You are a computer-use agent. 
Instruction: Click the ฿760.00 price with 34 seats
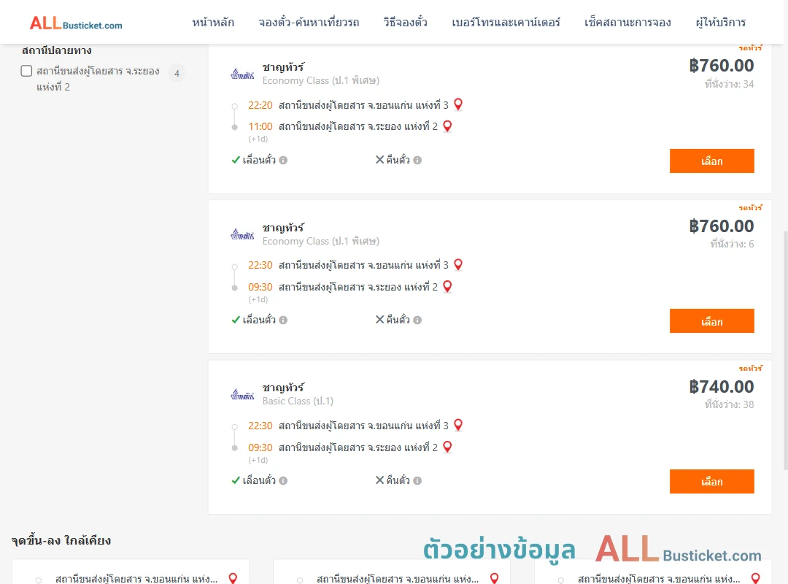coord(721,66)
